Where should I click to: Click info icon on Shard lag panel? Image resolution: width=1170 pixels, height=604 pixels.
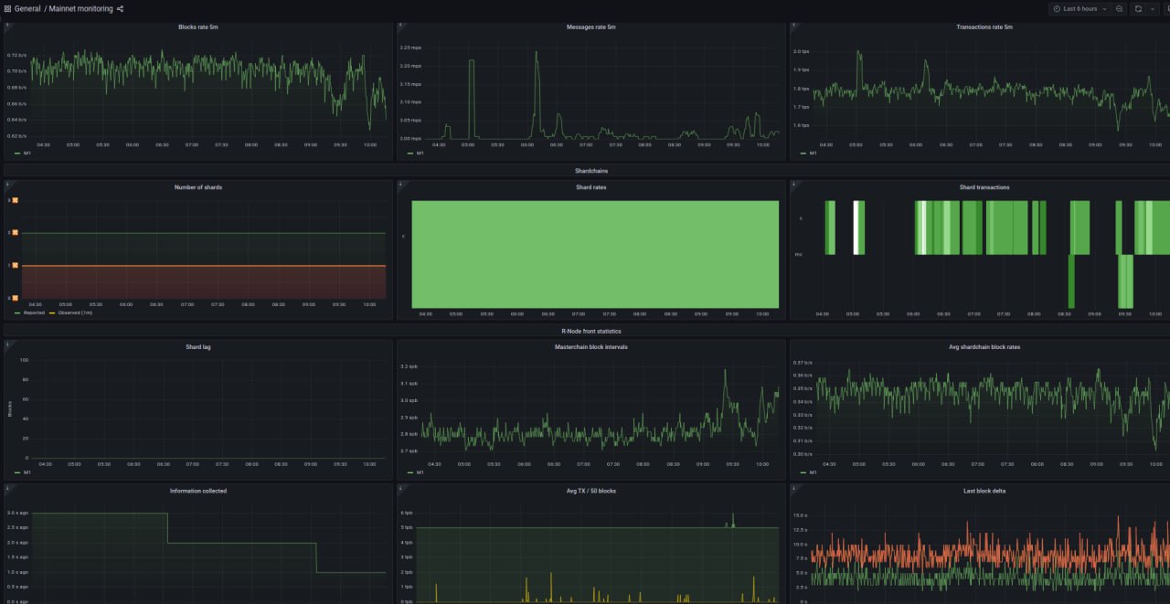(7, 344)
